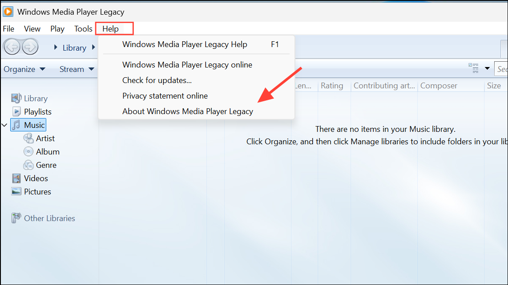Expand breadcrumb arrow before Library

pyautogui.click(x=56, y=47)
